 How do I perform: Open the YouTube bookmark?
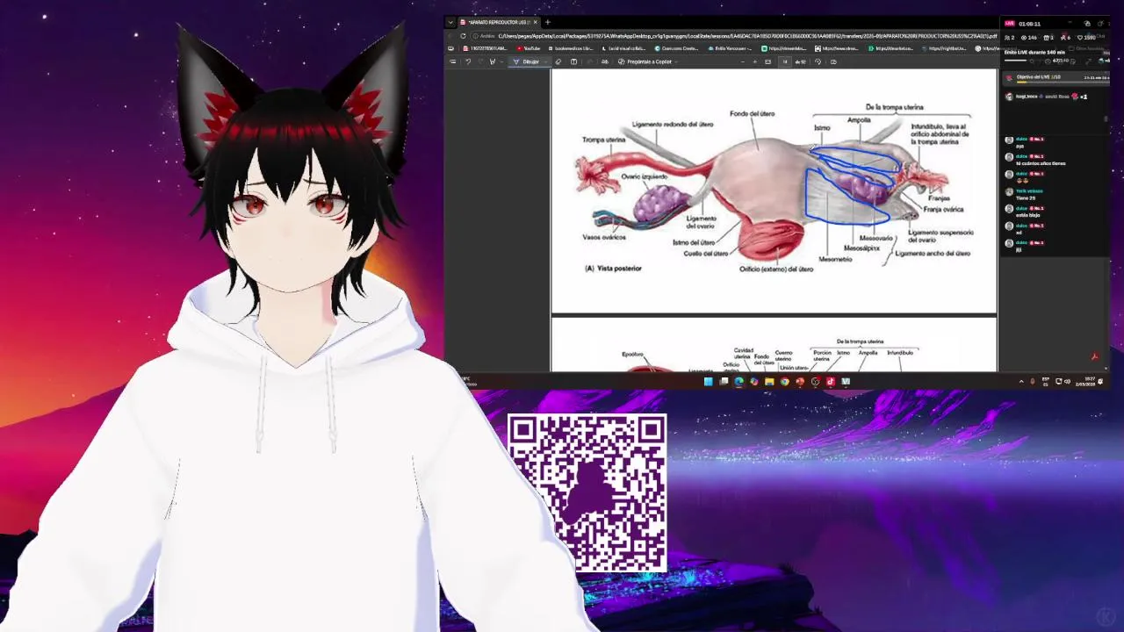pos(528,48)
